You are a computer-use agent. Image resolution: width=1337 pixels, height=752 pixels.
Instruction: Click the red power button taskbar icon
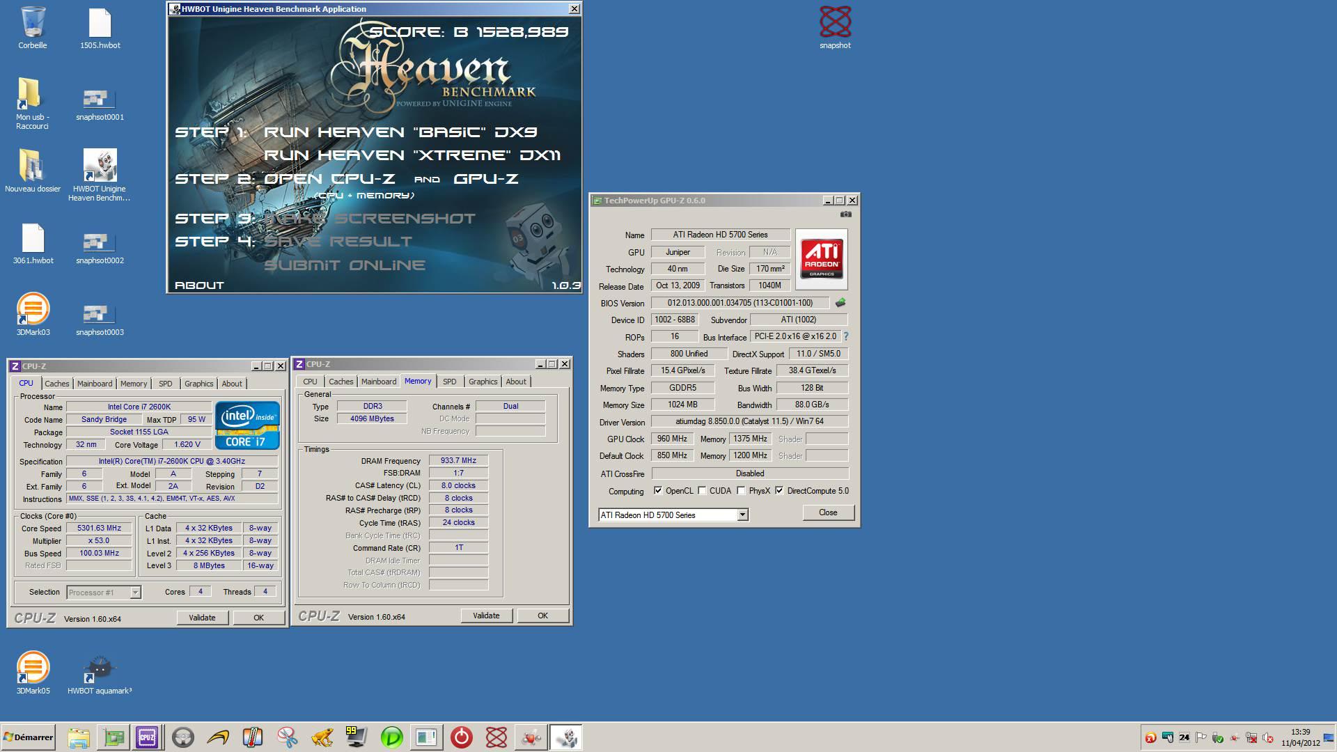pyautogui.click(x=461, y=737)
